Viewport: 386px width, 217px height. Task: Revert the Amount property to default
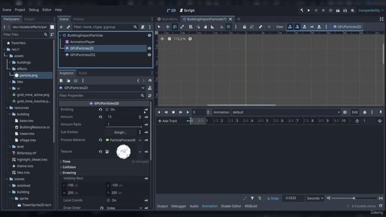pyautogui.click(x=101, y=117)
